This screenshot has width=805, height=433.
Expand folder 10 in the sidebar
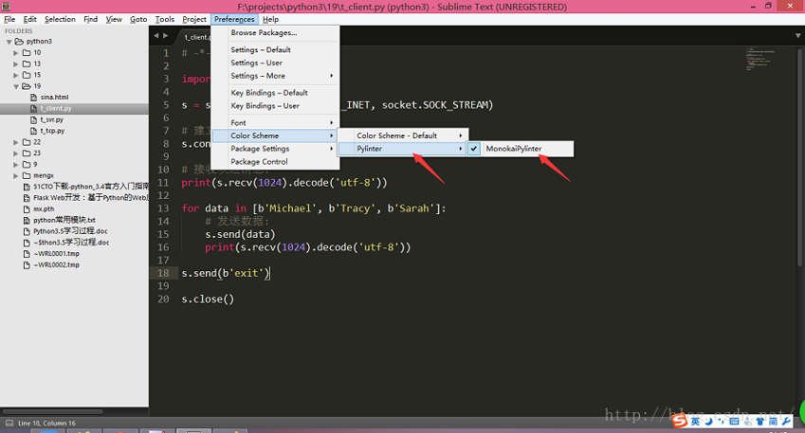pyautogui.click(x=16, y=53)
